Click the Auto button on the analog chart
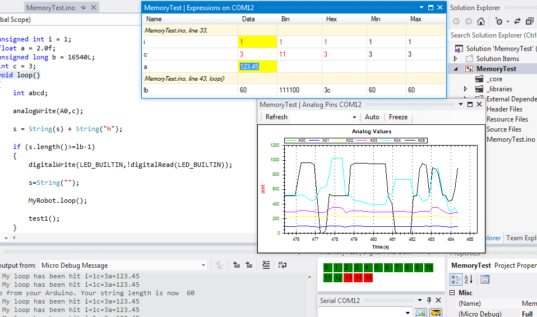The width and height of the screenshot is (537, 317). pos(372,117)
